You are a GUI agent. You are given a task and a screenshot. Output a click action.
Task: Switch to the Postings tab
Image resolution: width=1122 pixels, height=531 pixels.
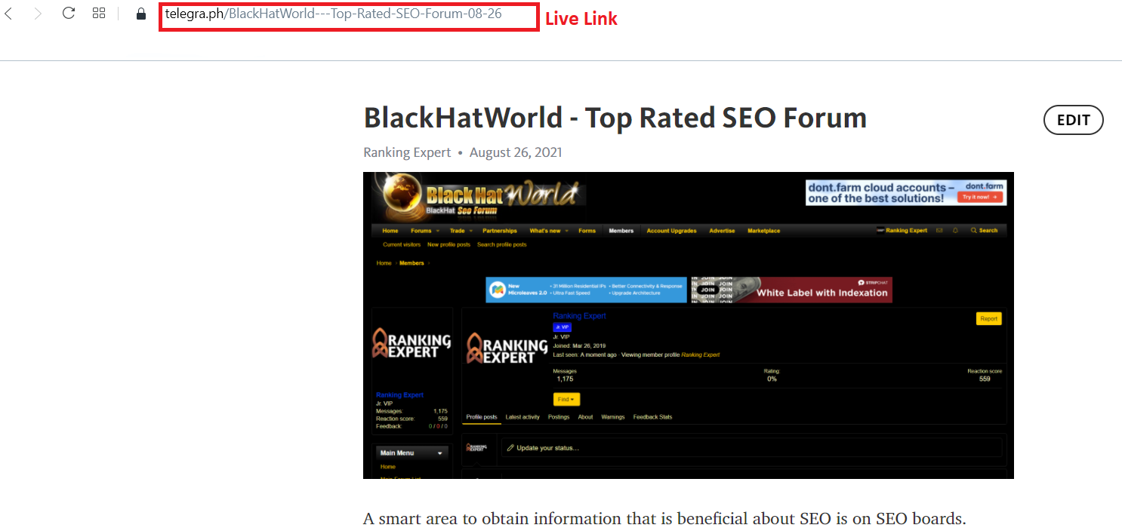coord(559,417)
